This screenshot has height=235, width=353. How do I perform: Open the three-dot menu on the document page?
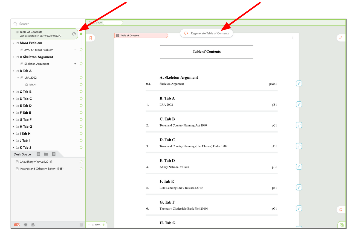tap(293, 38)
